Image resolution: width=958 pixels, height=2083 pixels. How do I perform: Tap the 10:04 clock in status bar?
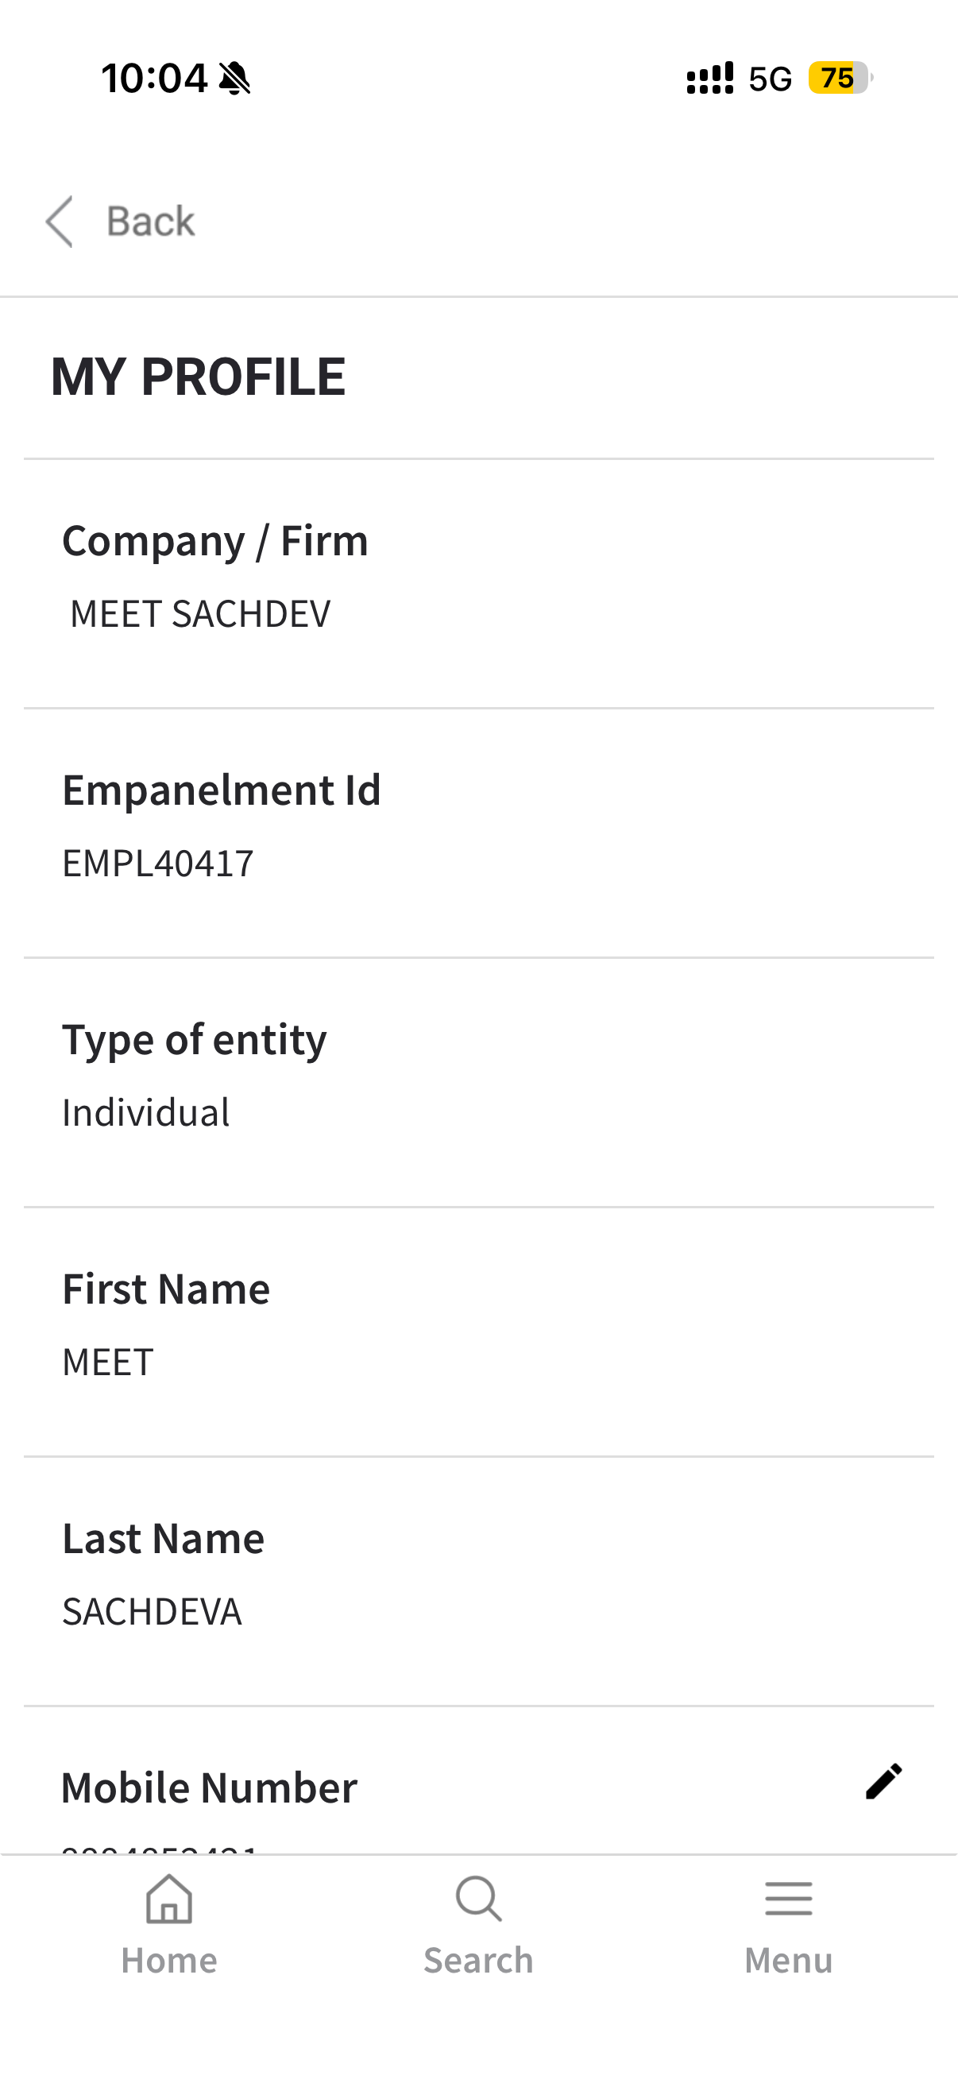(154, 79)
